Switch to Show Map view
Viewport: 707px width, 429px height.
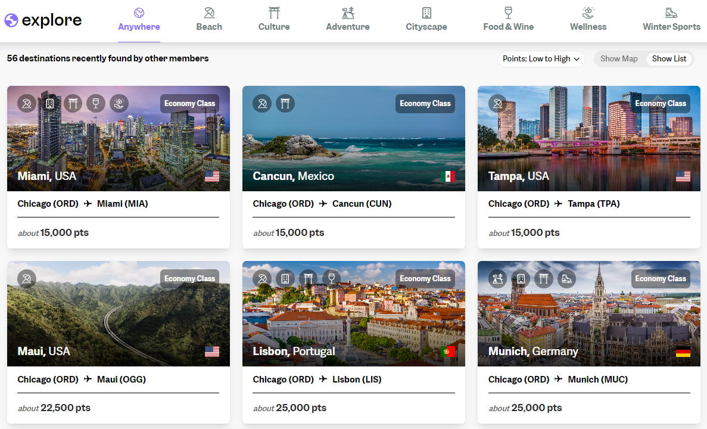point(619,59)
